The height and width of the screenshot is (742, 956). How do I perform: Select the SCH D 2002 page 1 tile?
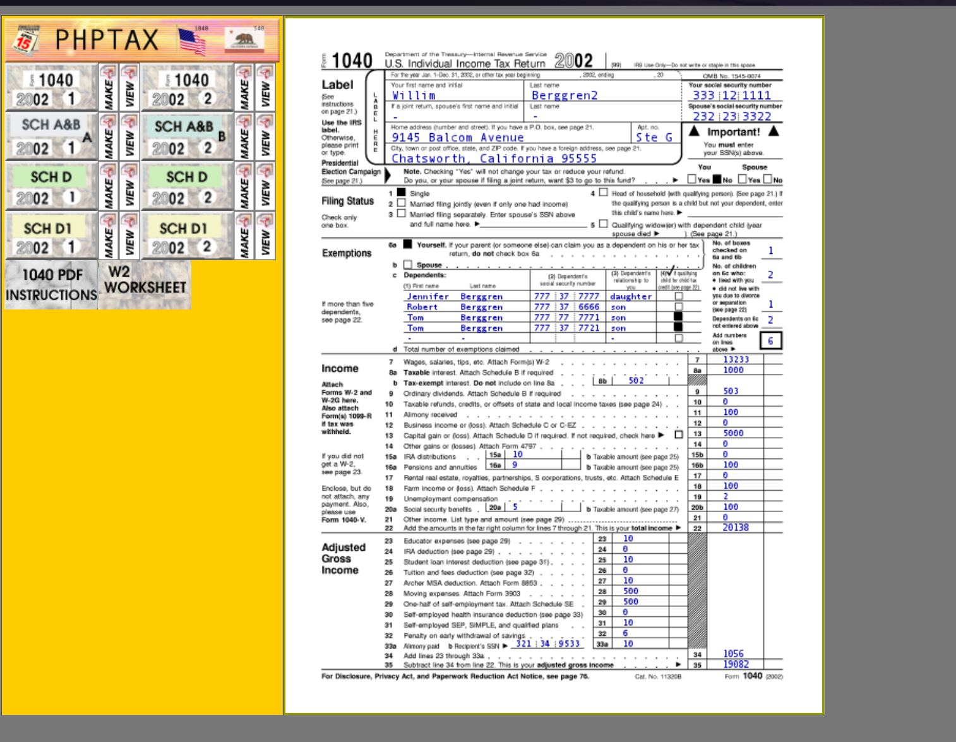[x=52, y=186]
